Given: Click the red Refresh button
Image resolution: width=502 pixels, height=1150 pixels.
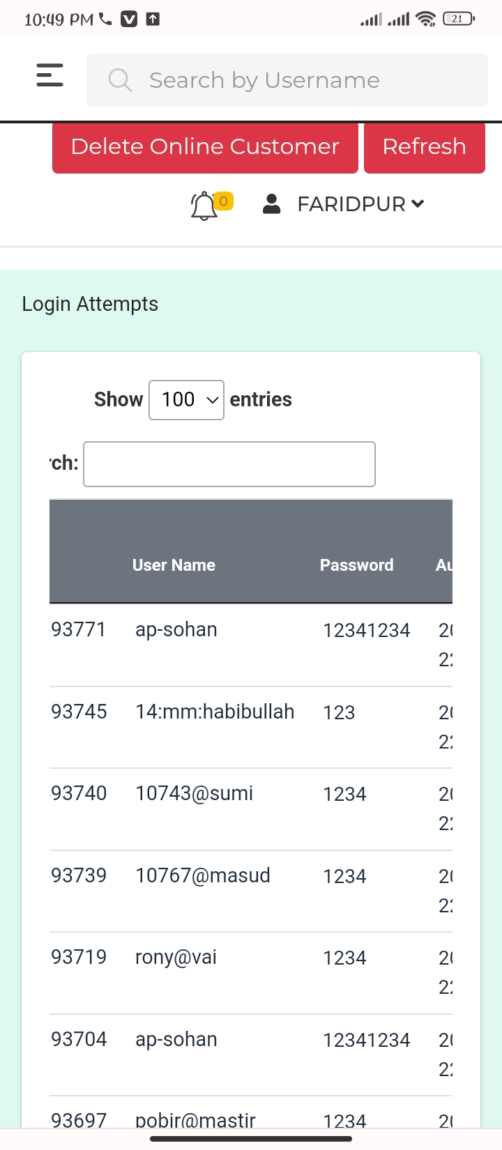Looking at the screenshot, I should point(424,147).
